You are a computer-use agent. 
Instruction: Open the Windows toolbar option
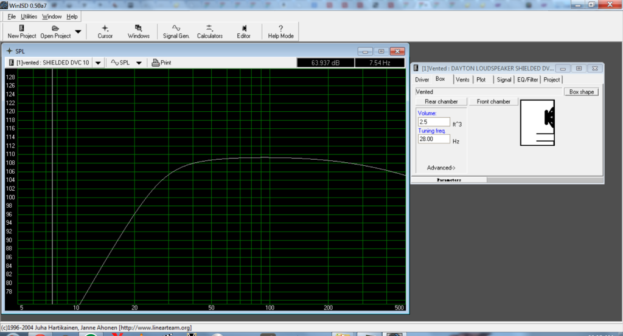(139, 32)
